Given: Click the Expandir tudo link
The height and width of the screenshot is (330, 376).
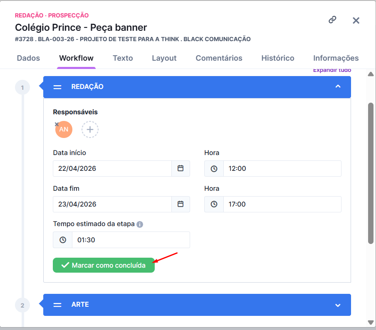Looking at the screenshot, I should [x=332, y=70].
